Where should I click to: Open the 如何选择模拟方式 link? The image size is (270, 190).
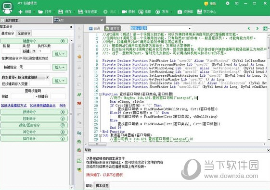coord(14,106)
